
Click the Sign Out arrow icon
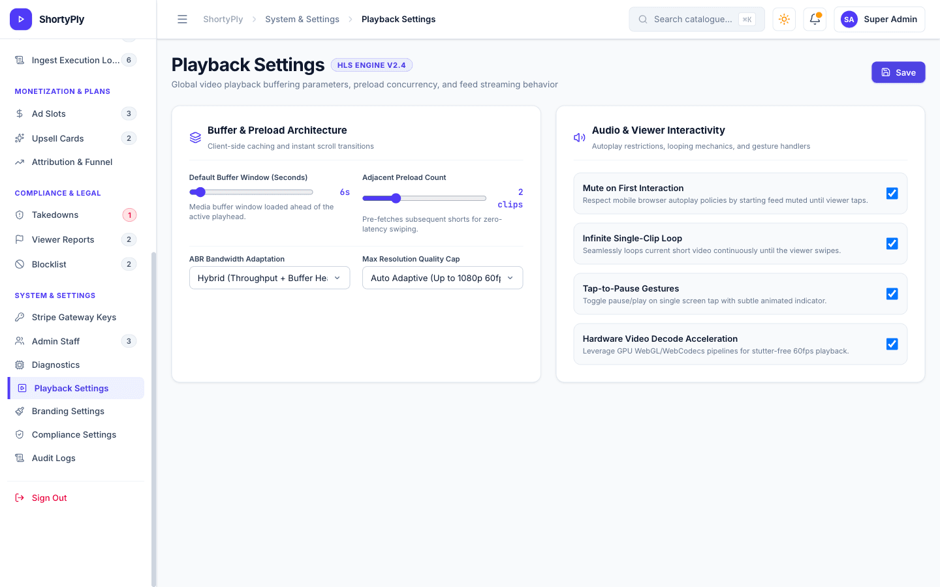(x=20, y=498)
